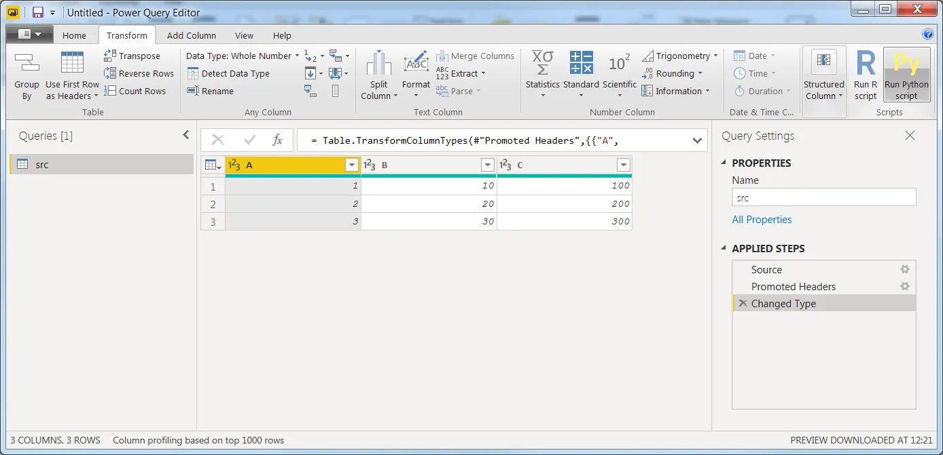This screenshot has width=943, height=455.
Task: Click the row 3 number header
Action: pos(213,221)
